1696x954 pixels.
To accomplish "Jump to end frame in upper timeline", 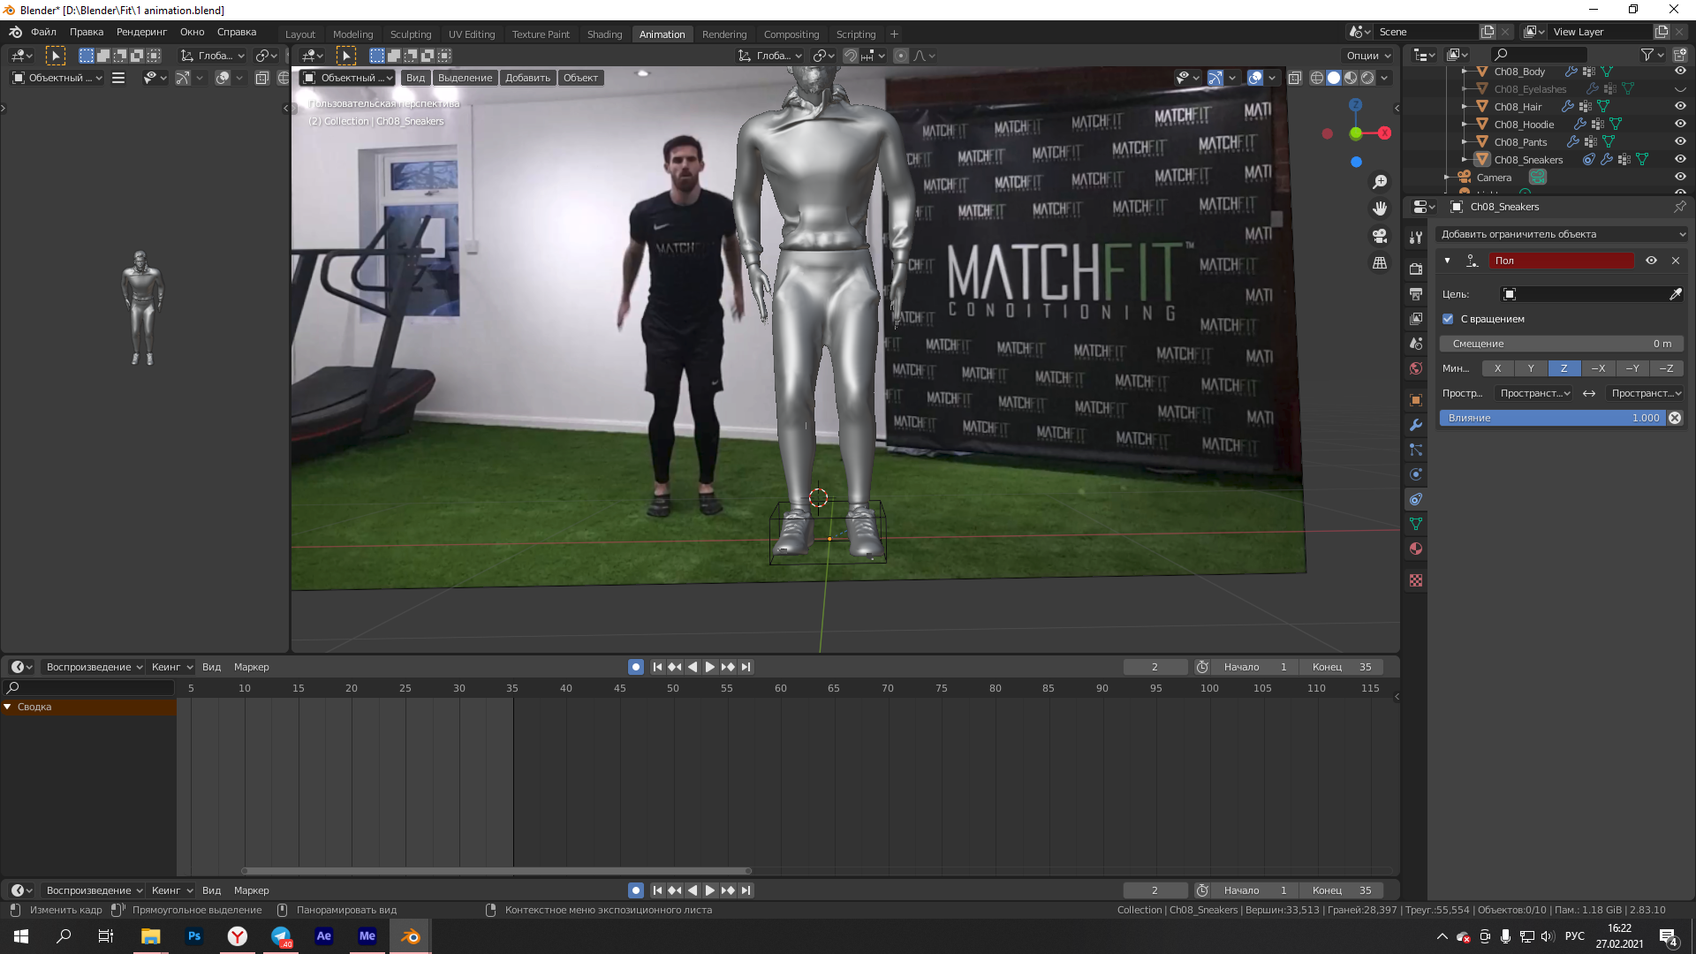I will point(746,667).
